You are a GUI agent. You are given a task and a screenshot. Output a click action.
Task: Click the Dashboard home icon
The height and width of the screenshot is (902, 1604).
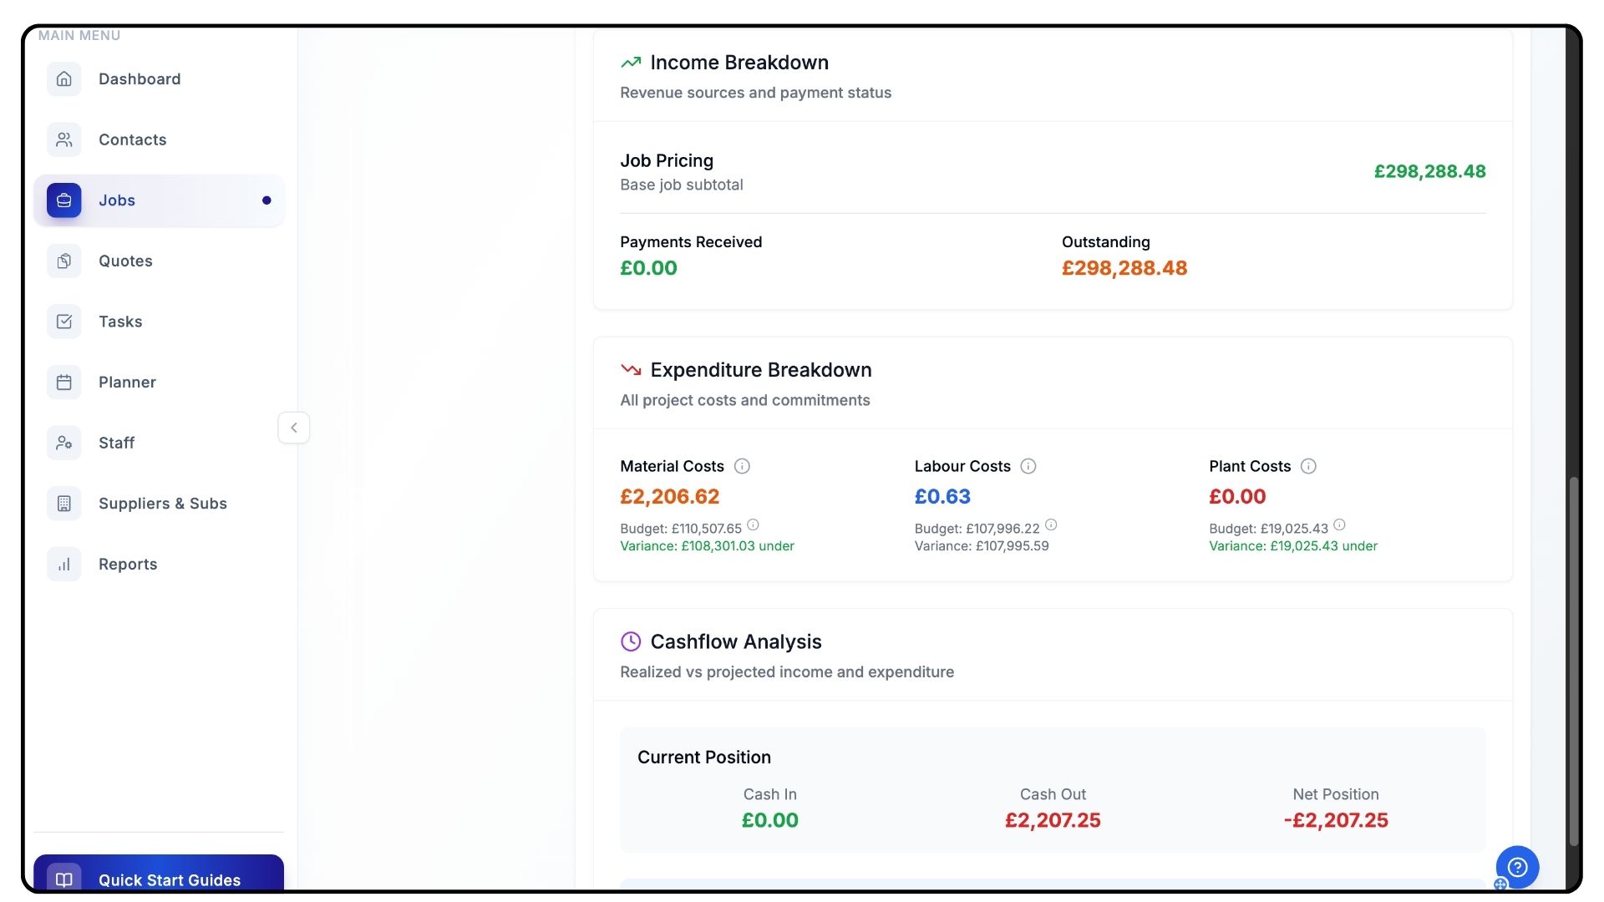coord(64,79)
